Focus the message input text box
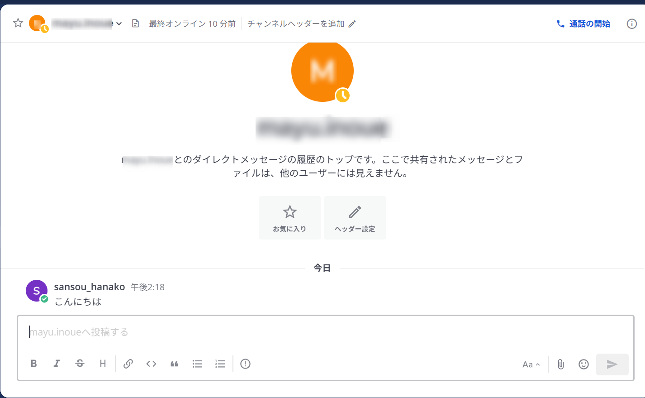 coord(317,332)
